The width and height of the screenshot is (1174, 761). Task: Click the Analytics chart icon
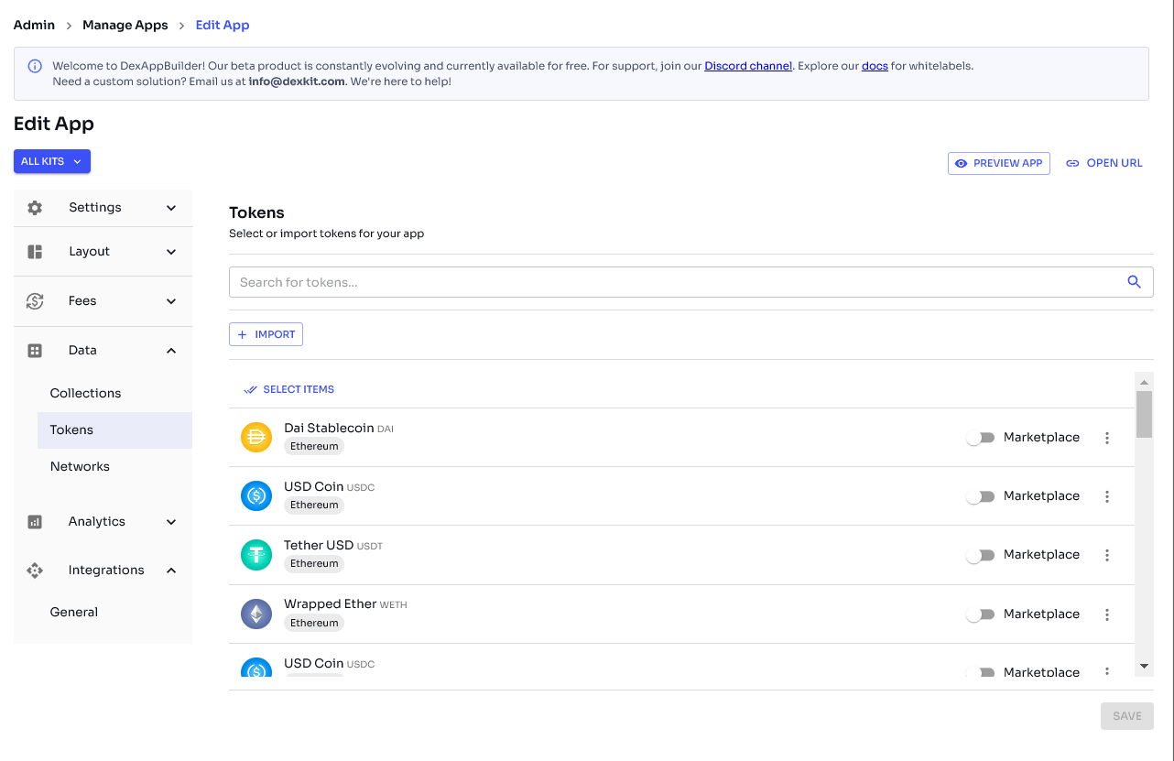click(35, 522)
